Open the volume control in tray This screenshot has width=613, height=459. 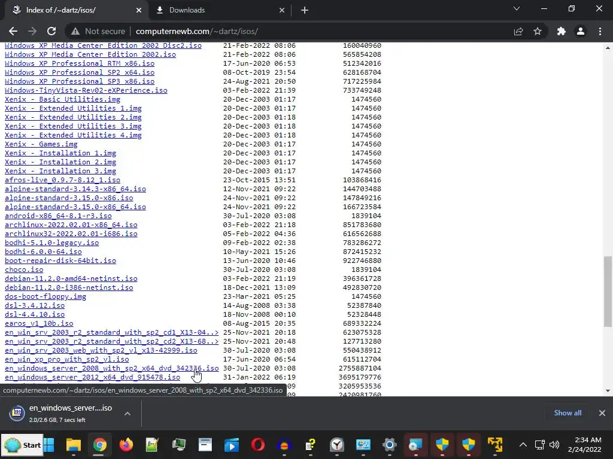coord(554,445)
